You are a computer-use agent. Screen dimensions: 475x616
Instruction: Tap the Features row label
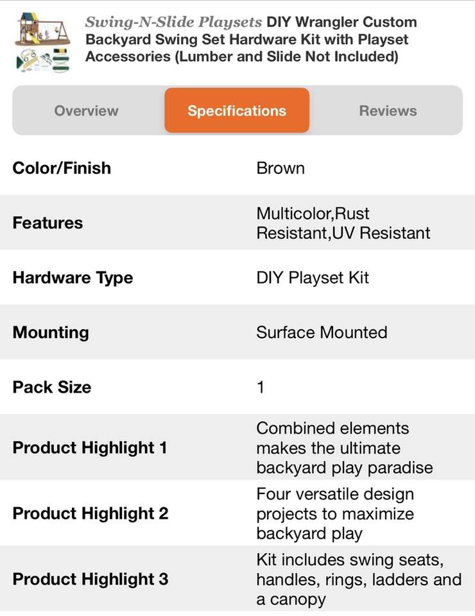(x=47, y=223)
